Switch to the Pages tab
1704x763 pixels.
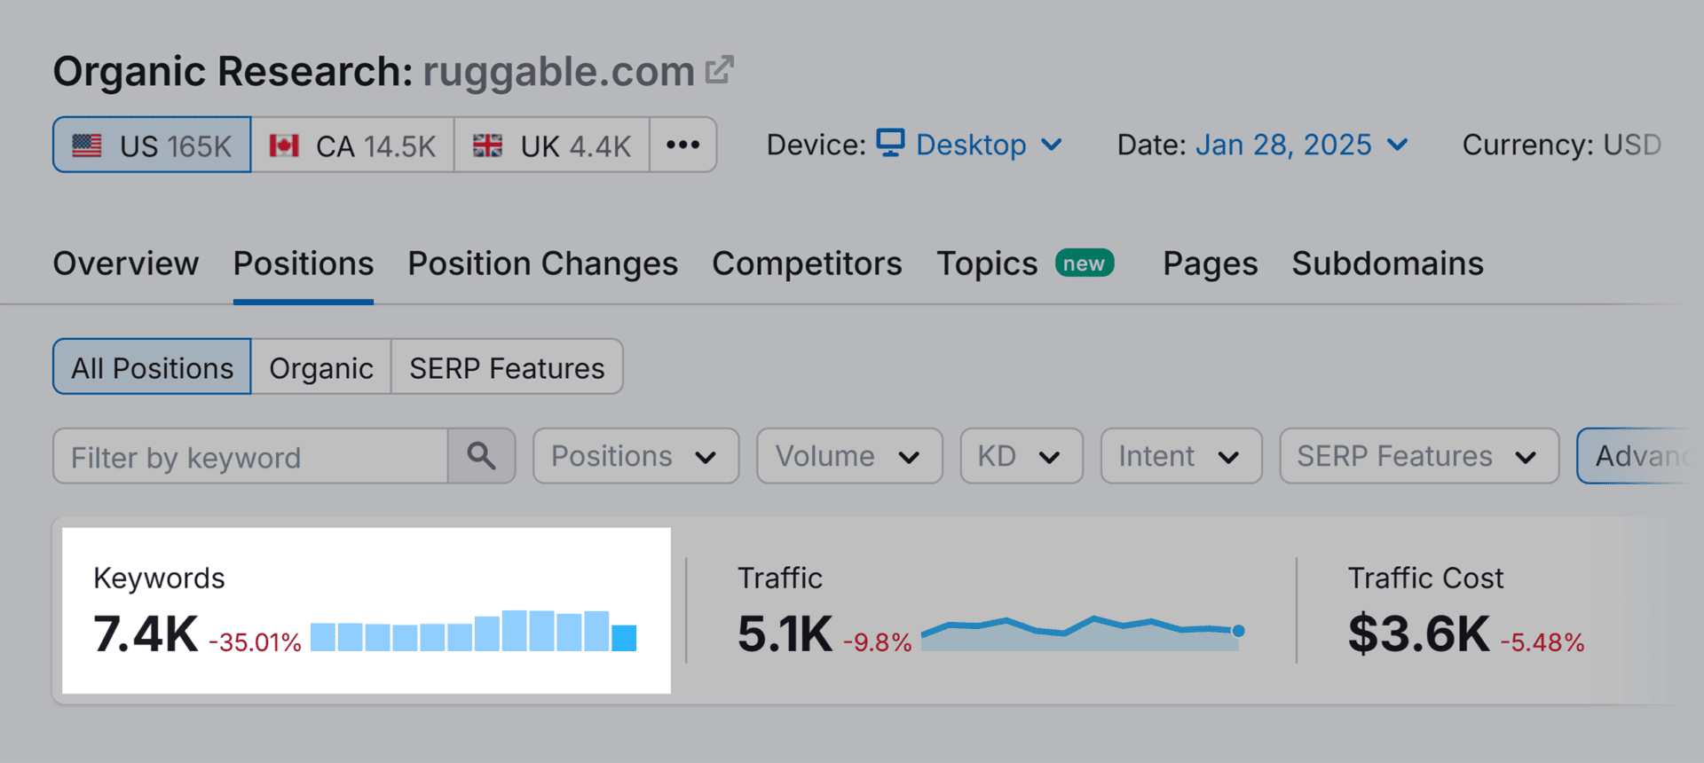coord(1211,264)
